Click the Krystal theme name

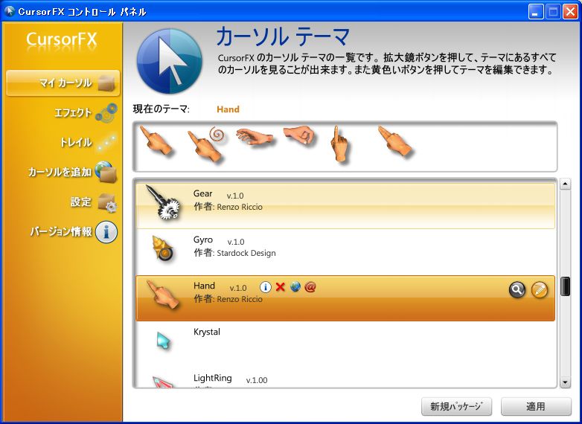pos(207,332)
